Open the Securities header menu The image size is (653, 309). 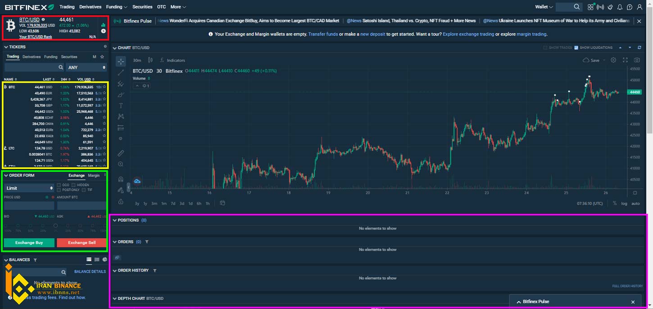142,7
